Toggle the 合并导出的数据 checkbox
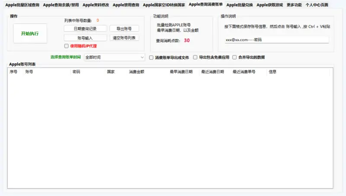 tap(234, 57)
